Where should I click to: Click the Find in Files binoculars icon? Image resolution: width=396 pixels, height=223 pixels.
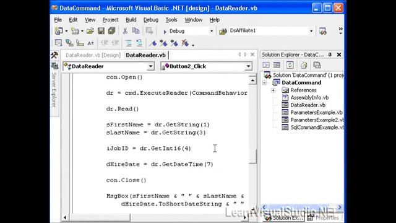223,31
